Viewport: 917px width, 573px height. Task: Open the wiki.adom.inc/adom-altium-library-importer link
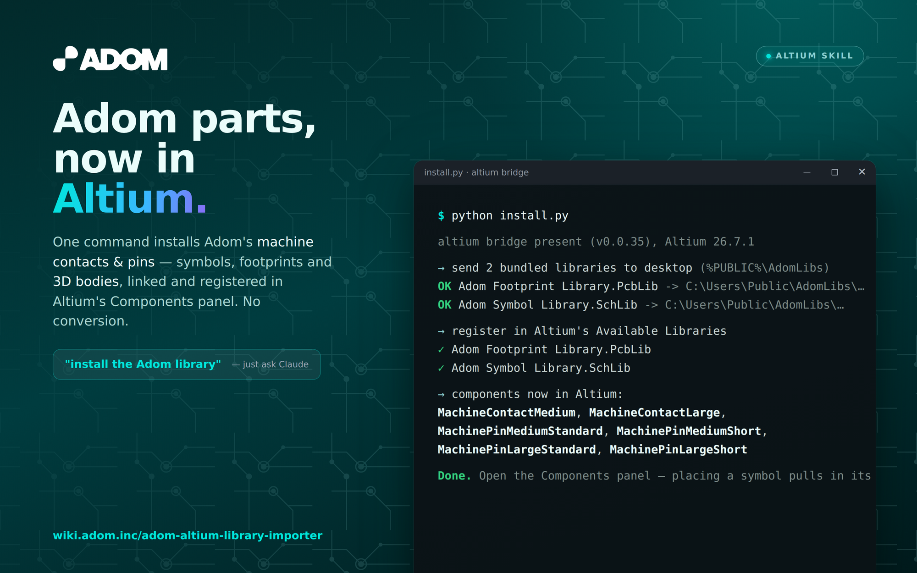coord(188,535)
